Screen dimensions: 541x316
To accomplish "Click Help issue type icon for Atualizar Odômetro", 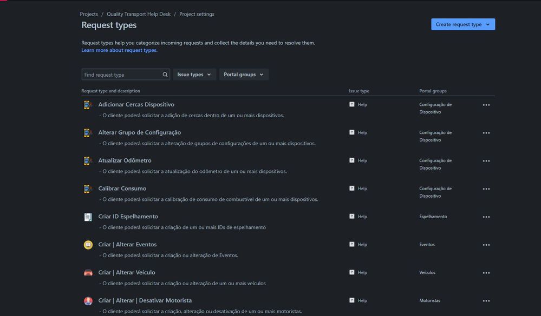I will pos(351,160).
